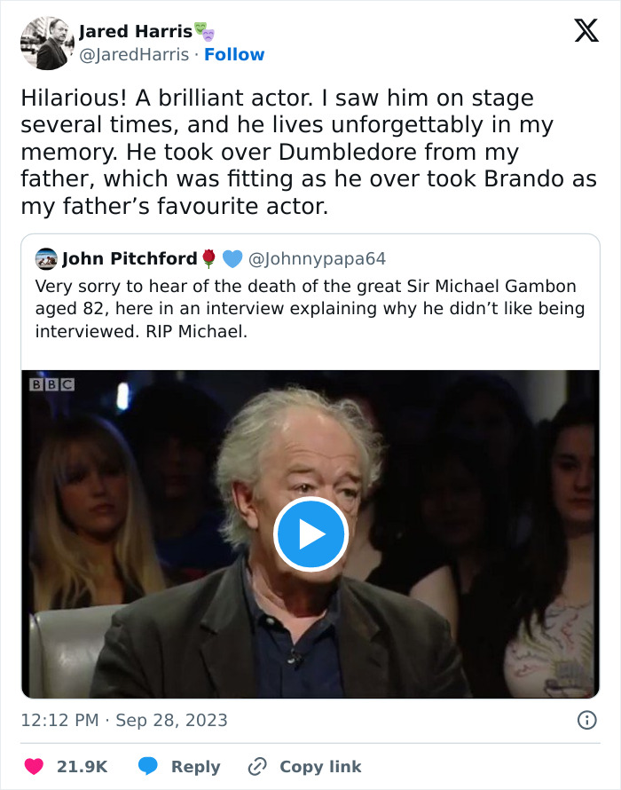Follow Jared Harris
This screenshot has width=621, height=790.
pos(236,54)
